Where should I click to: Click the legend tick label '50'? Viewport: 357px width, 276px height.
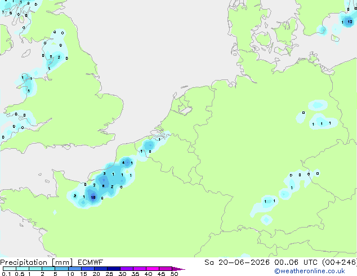coord(174,274)
